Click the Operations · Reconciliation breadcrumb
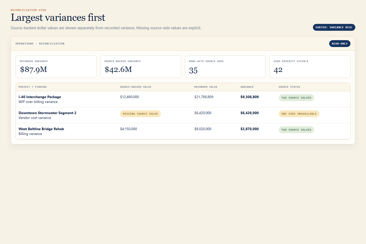 [40, 44]
